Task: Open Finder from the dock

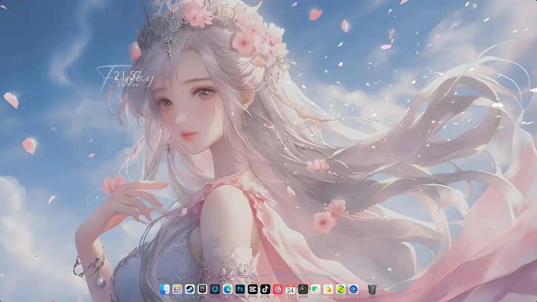Action: pyautogui.click(x=164, y=289)
